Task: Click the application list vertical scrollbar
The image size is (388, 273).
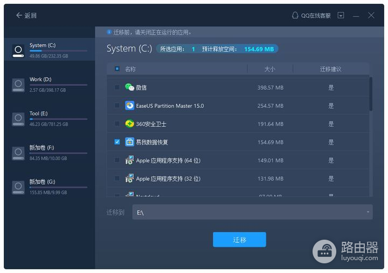Action: pos(370,94)
